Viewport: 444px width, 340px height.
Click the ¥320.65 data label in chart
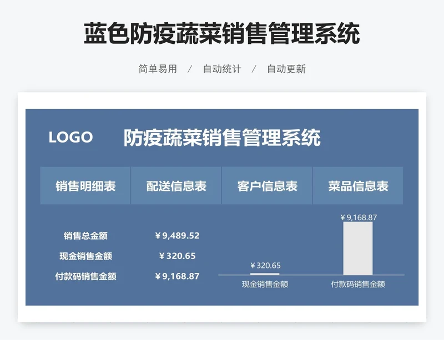pos(265,266)
